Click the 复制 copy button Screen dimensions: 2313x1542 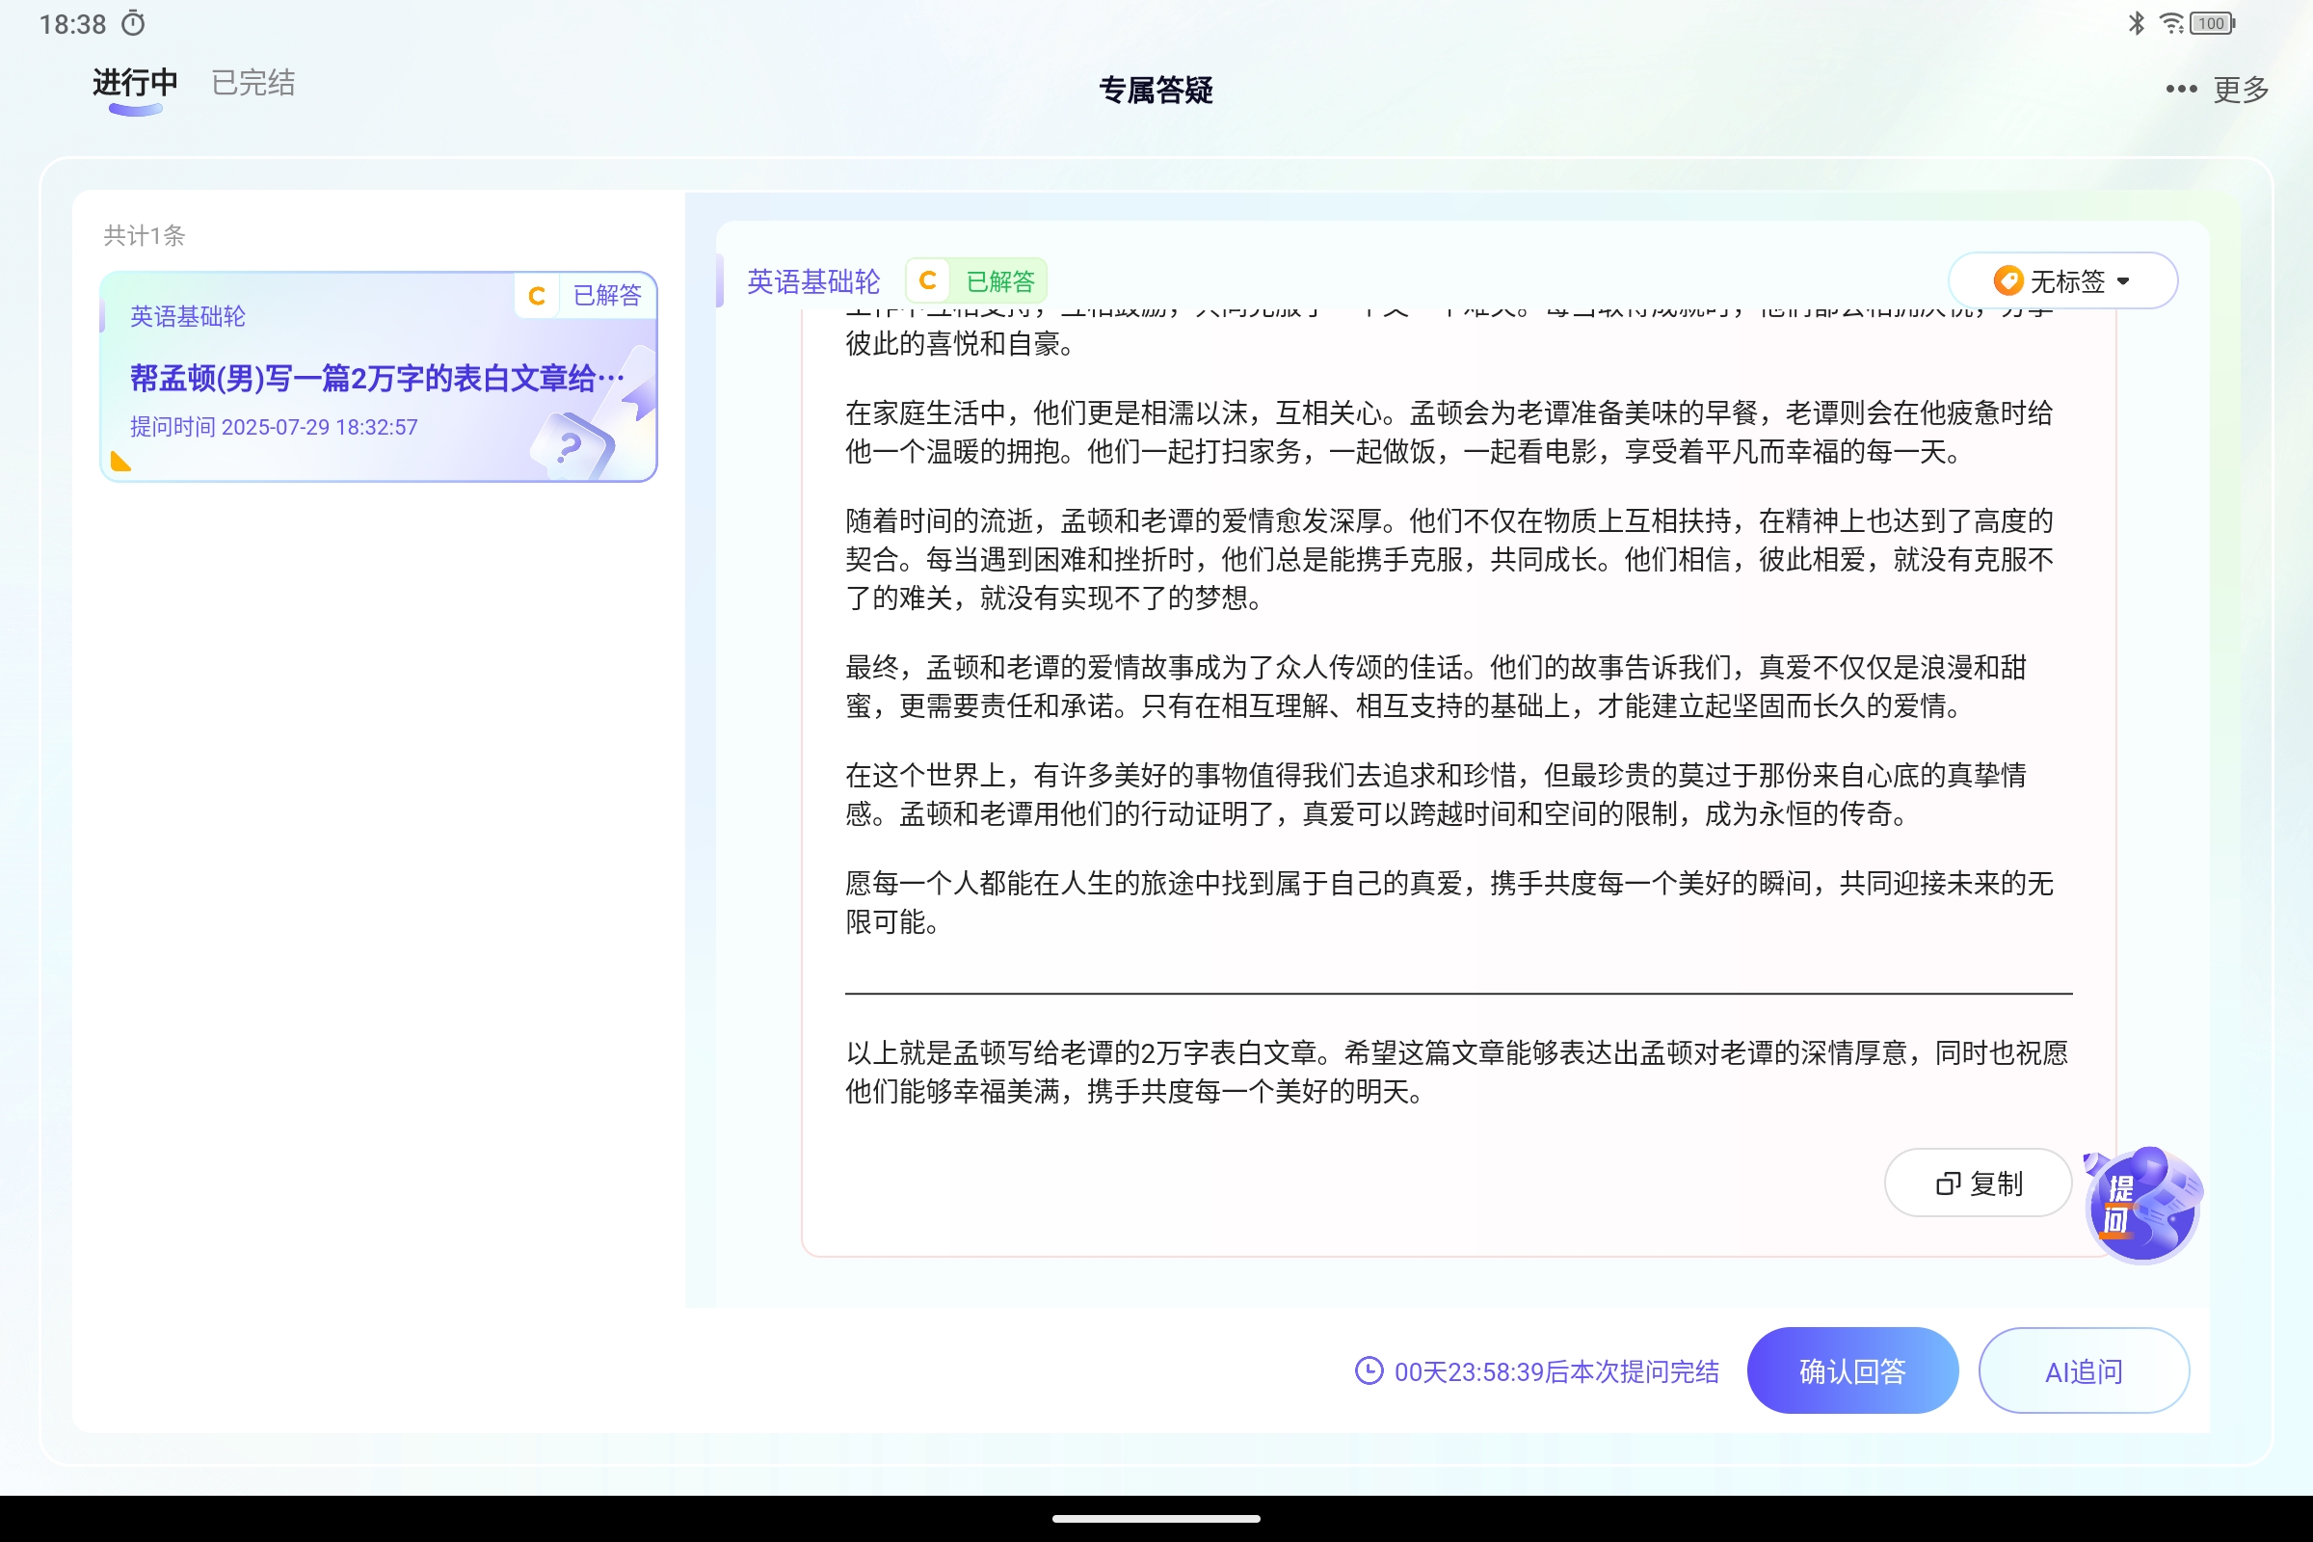pyautogui.click(x=1978, y=1183)
